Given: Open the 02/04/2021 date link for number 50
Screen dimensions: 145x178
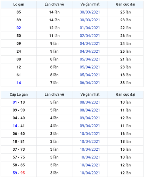Looking at the screenshot, I should pyautogui.click(x=90, y=36).
